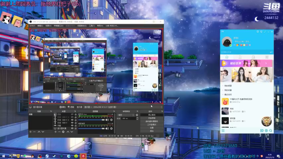
Task: Move scene down with arrow icon
Action: (x=43, y=132)
